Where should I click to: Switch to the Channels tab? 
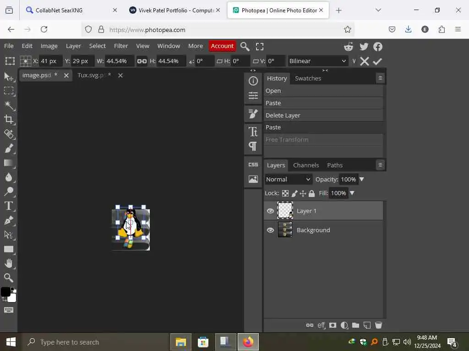click(x=305, y=165)
